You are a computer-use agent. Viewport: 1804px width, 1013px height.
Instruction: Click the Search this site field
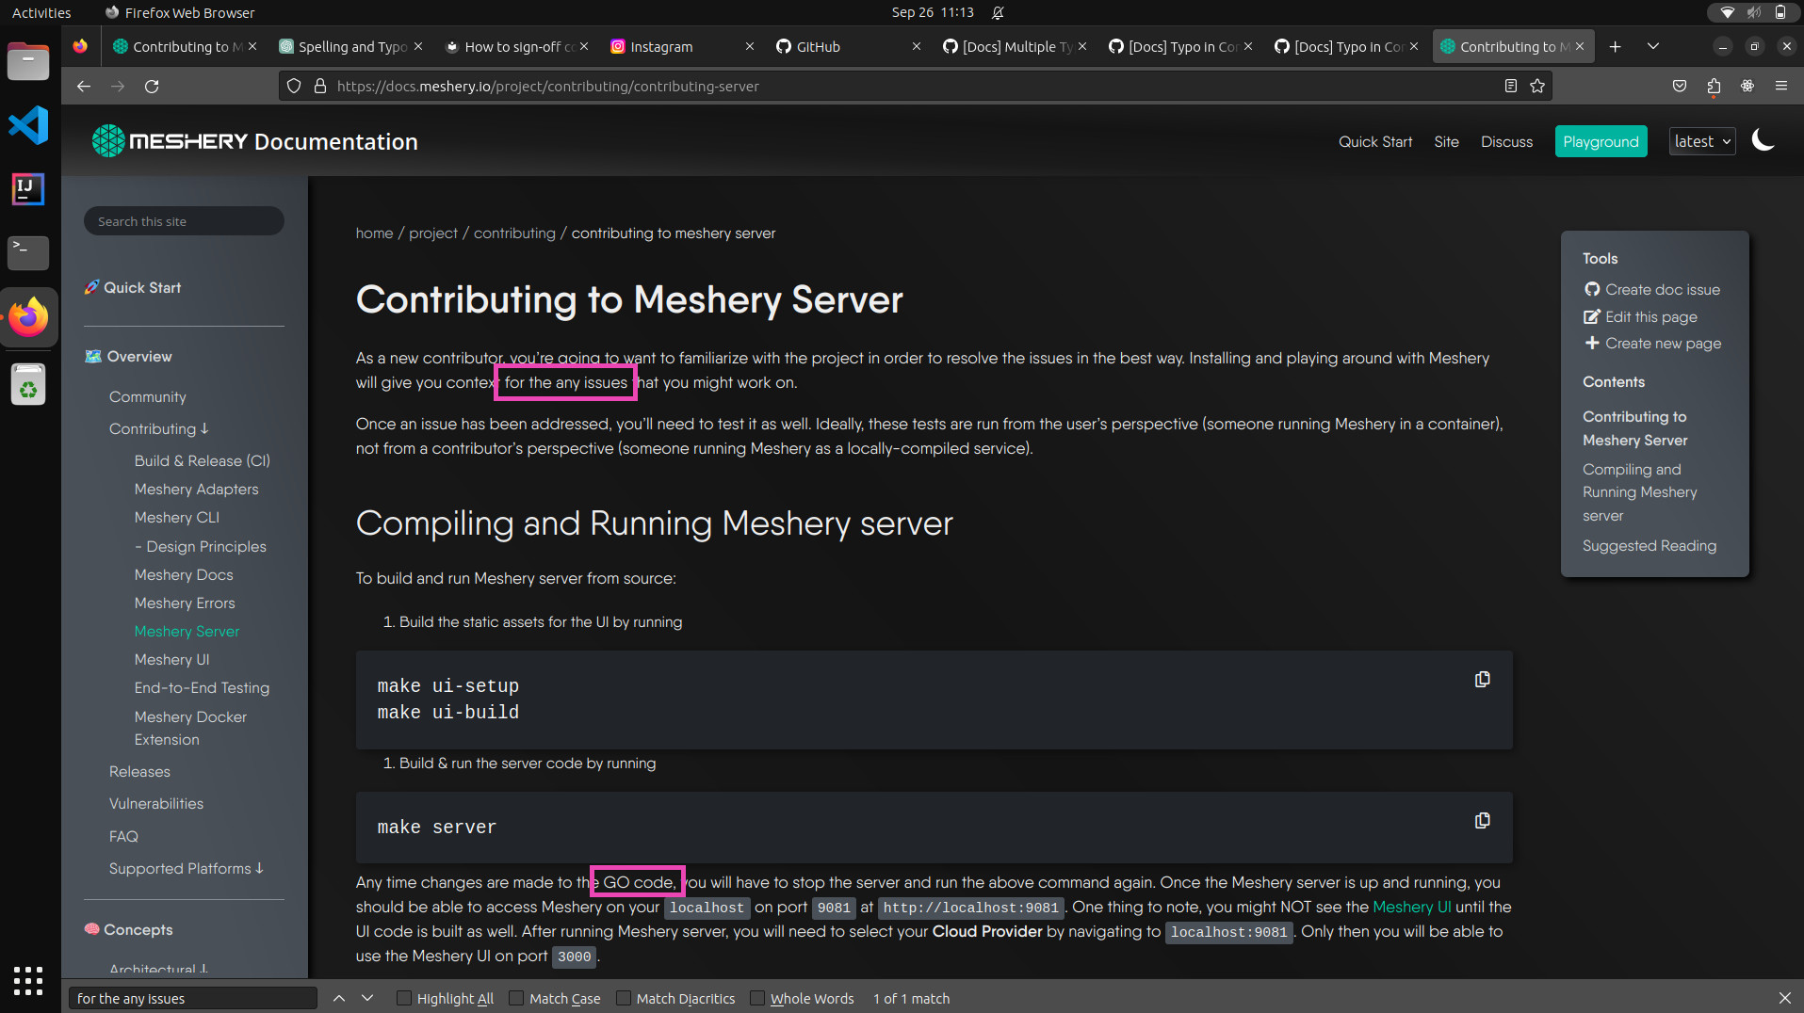pos(183,220)
